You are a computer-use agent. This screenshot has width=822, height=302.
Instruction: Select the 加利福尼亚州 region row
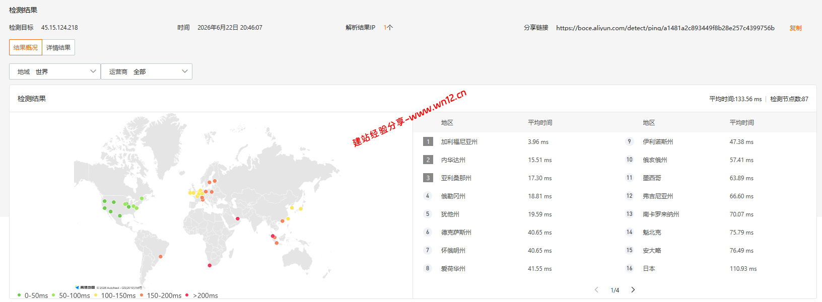(459, 142)
